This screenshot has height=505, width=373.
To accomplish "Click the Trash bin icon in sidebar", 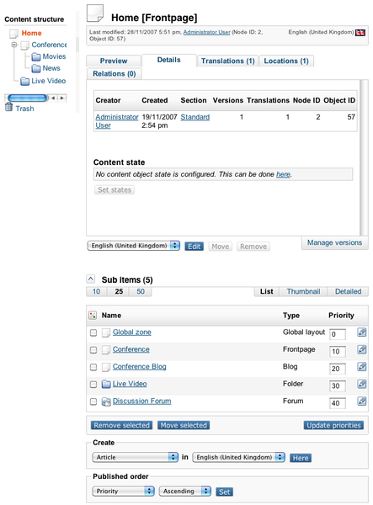I will [x=8, y=107].
